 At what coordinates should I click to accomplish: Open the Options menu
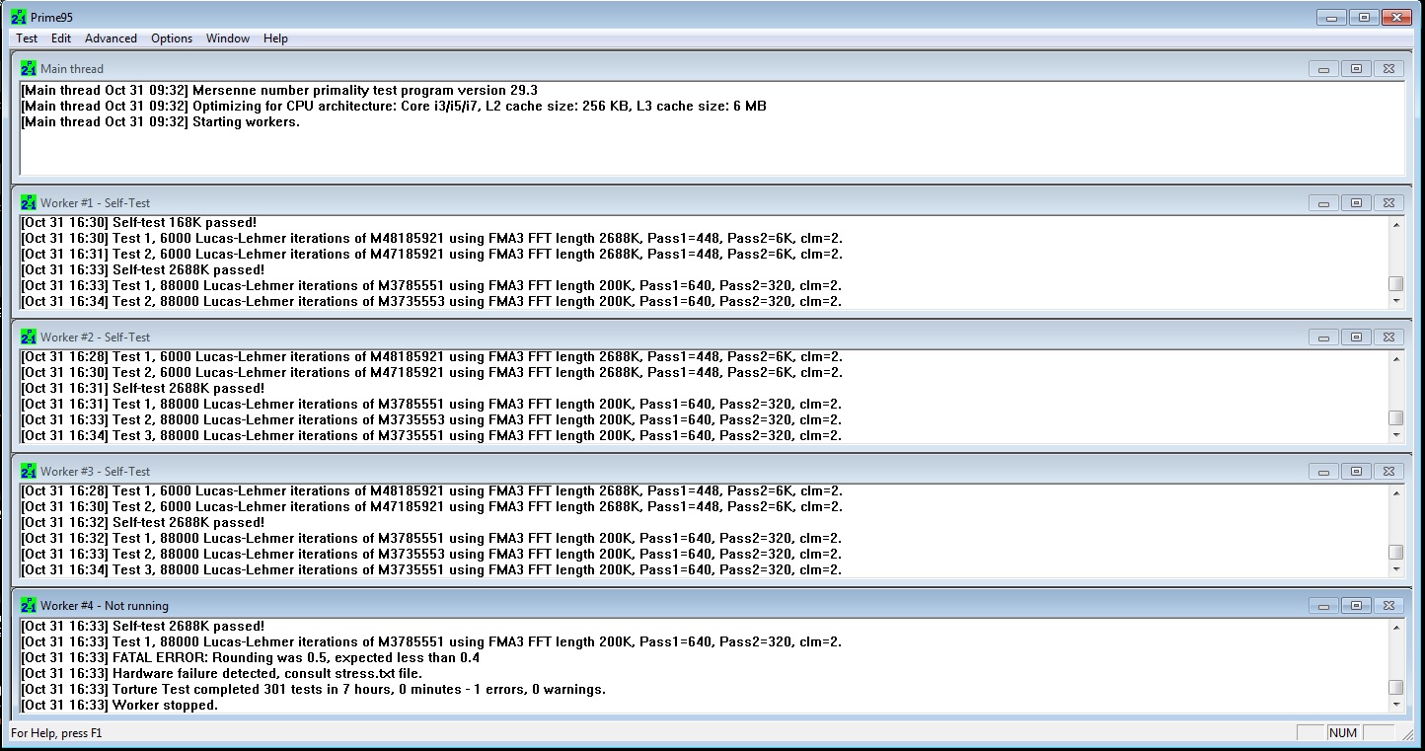click(x=172, y=38)
